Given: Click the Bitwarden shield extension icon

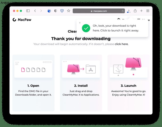Looking at the screenshot, I should point(62,11).
